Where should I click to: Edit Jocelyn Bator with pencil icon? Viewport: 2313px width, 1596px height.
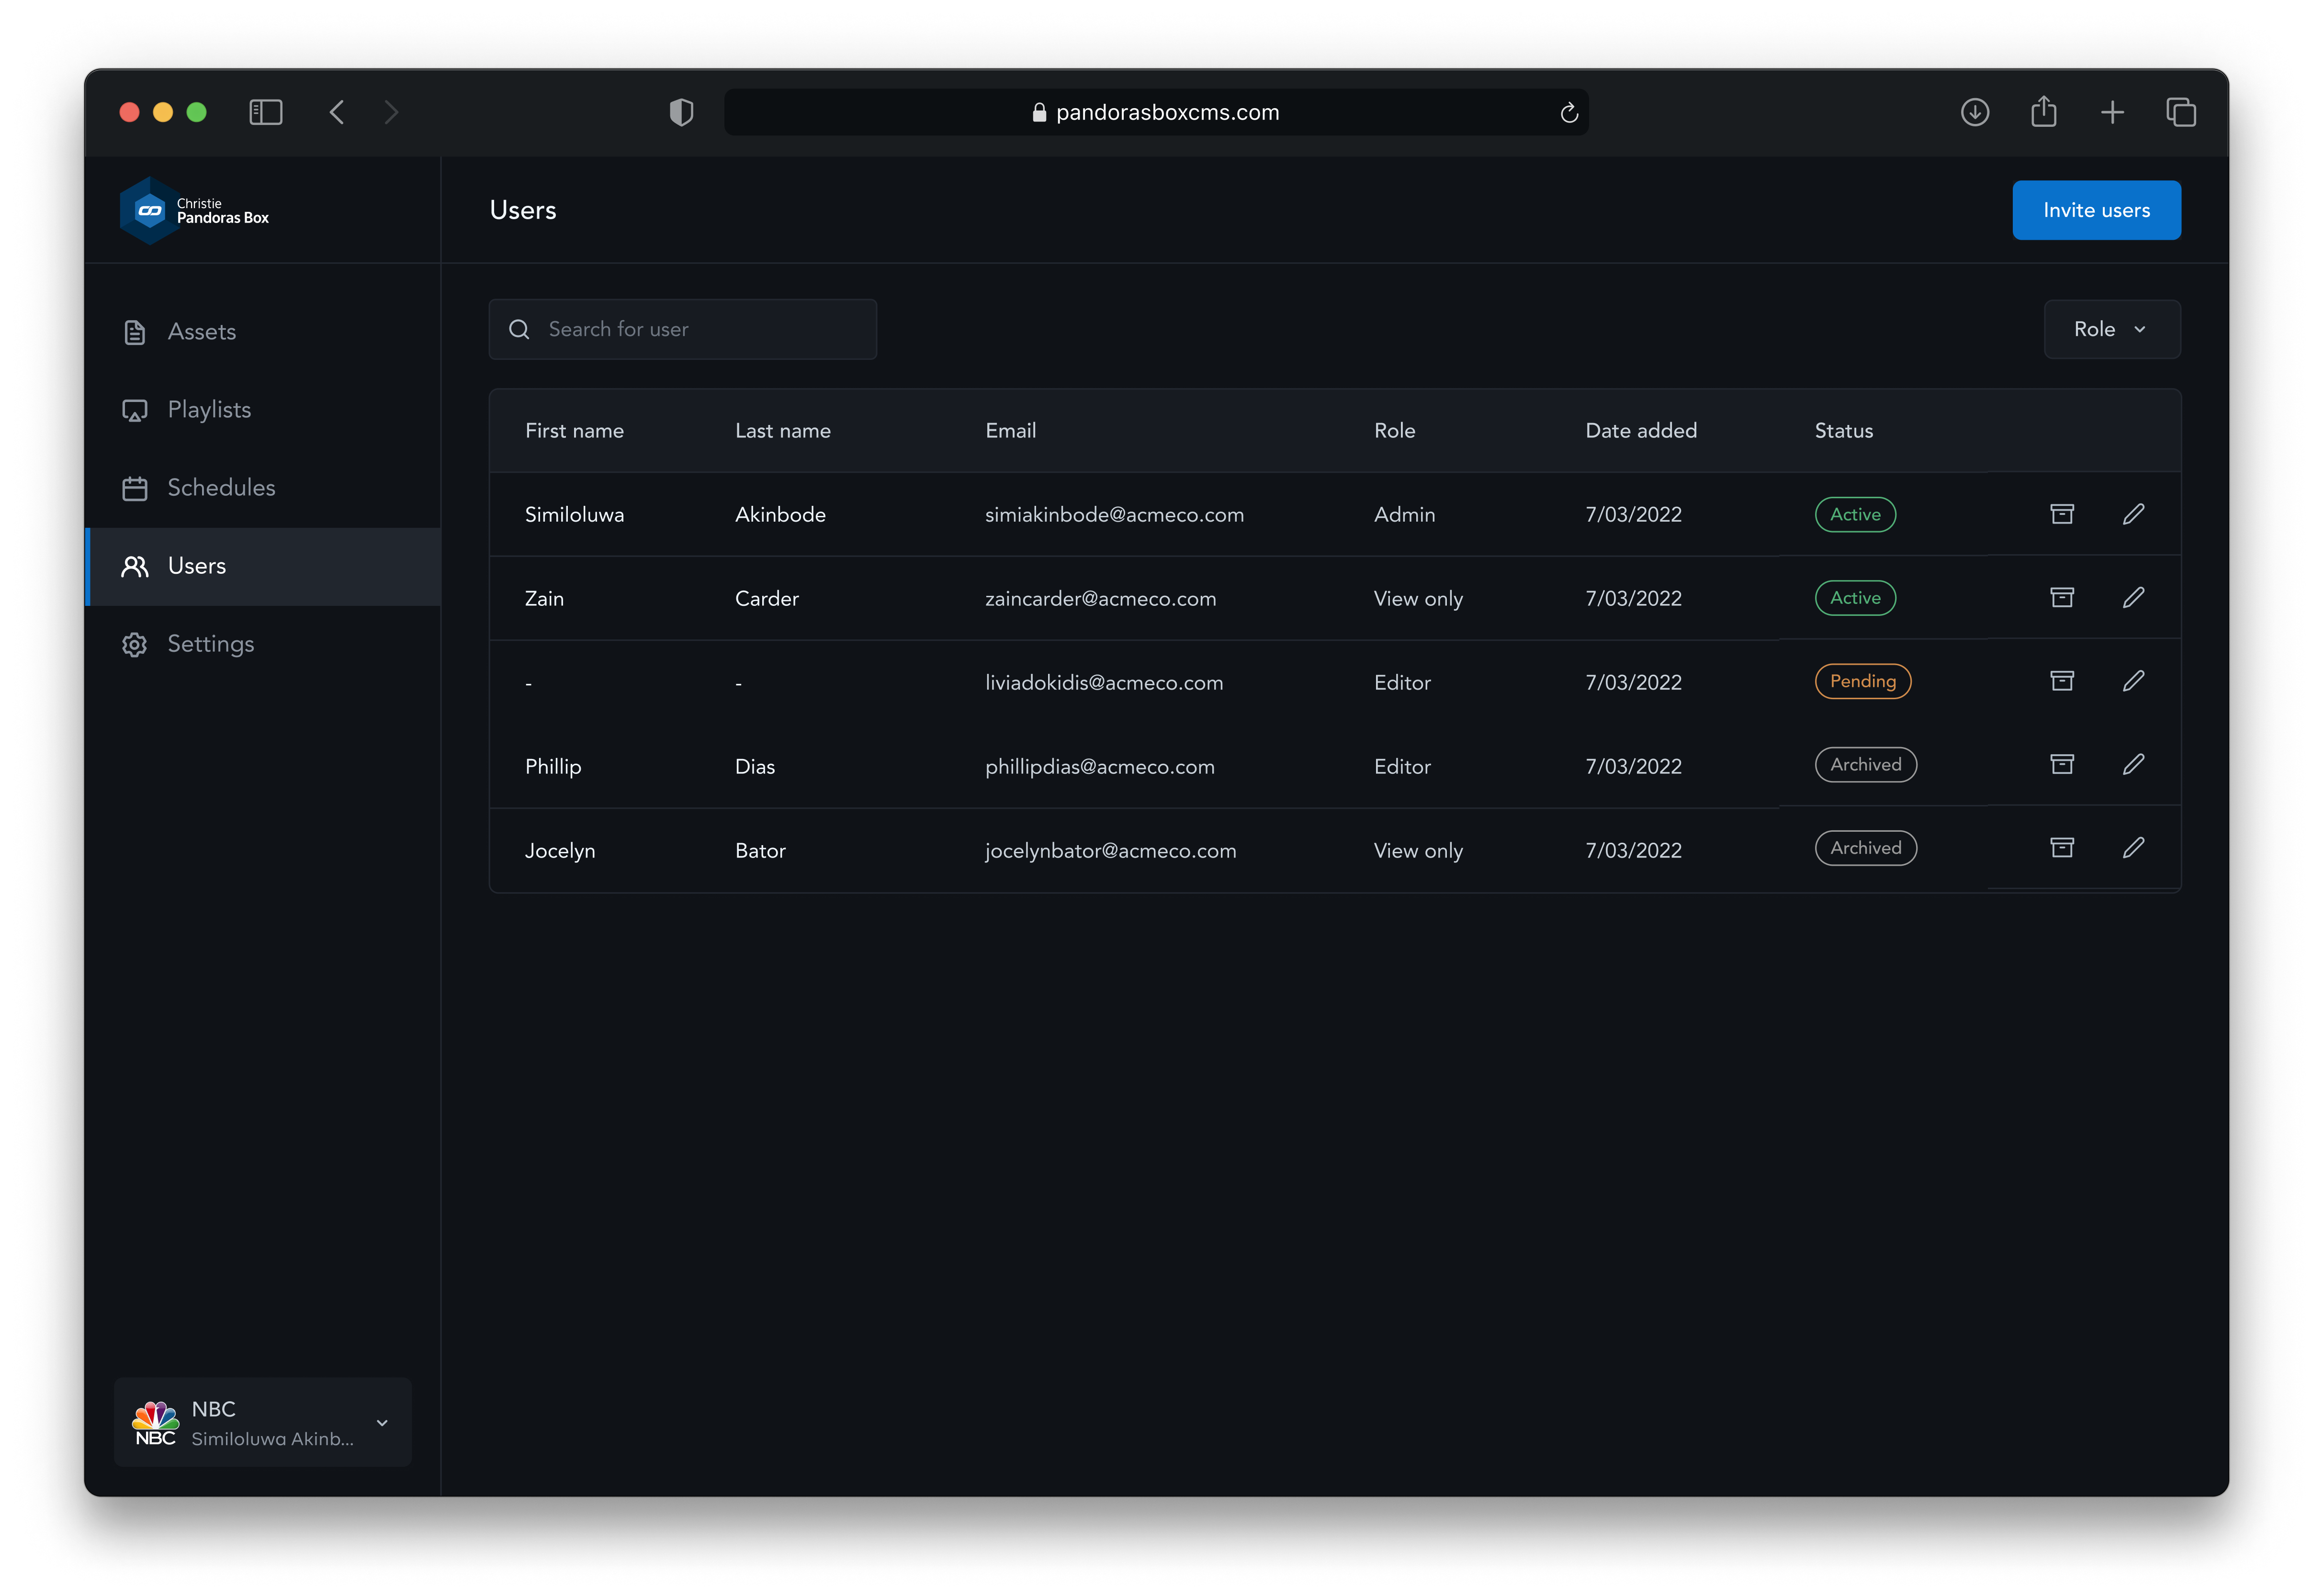(2133, 848)
